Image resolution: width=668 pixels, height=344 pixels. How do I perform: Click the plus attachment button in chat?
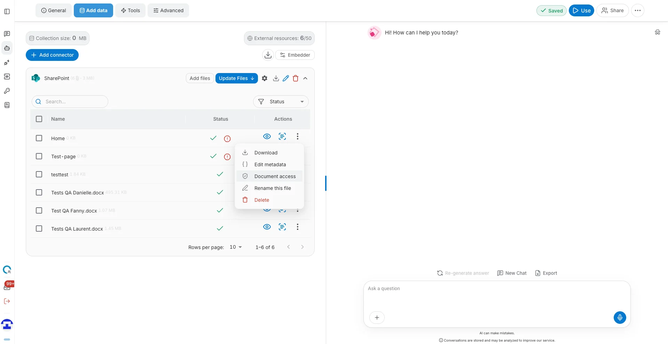click(x=377, y=318)
